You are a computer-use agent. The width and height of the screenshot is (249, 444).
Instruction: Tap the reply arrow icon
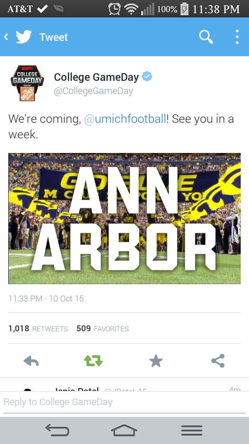click(x=31, y=361)
